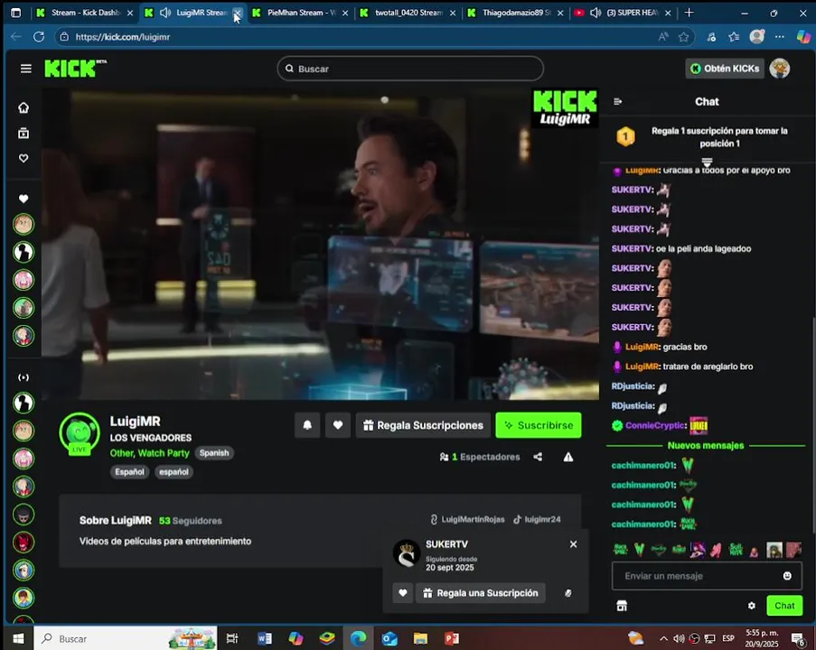Open luigimr24 TikTok link

click(537, 519)
